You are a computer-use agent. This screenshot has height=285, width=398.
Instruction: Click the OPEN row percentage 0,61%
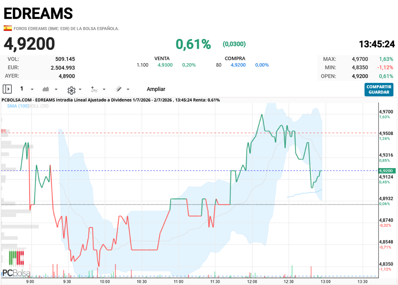(386, 76)
